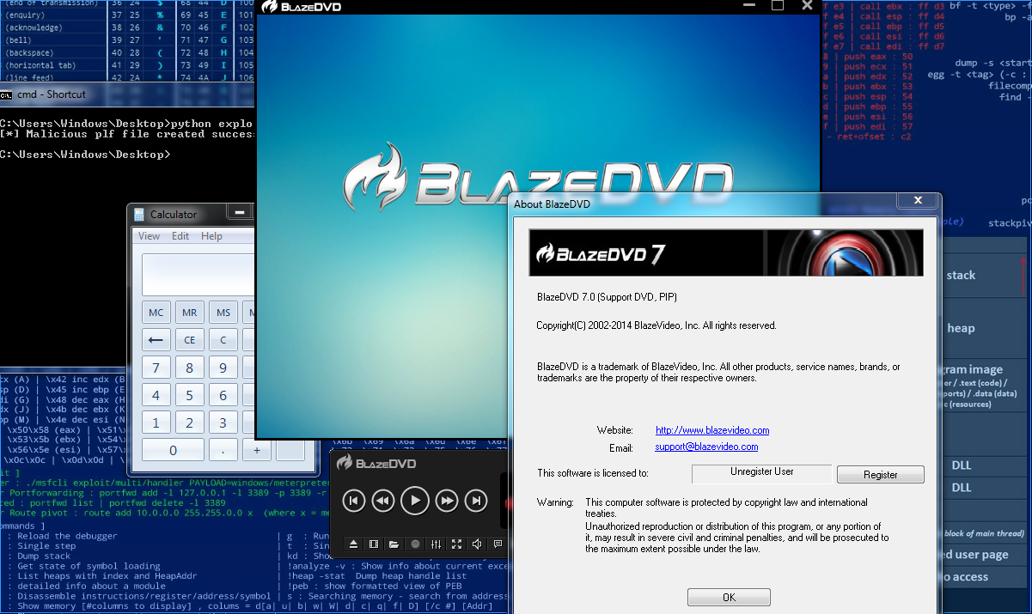
Task: Click digit 4 in Calculator
Action: [x=156, y=396]
